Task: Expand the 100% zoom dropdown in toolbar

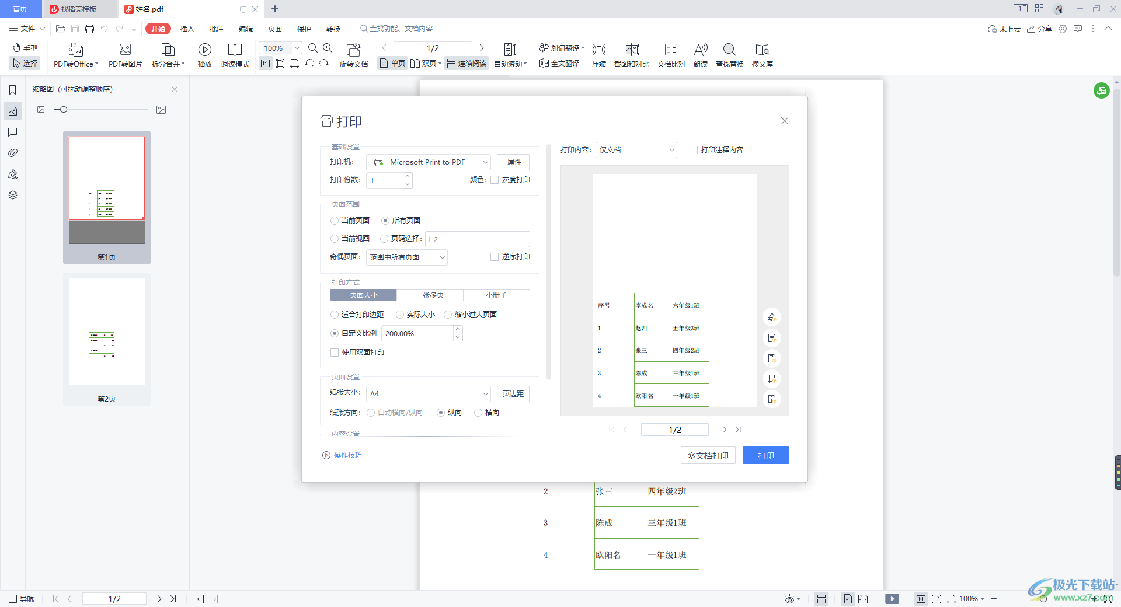Action: click(x=297, y=48)
